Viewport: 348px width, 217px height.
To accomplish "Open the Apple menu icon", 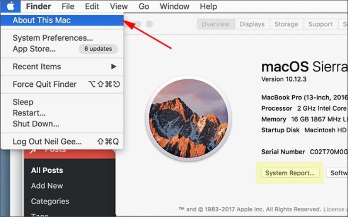I will click(x=10, y=6).
